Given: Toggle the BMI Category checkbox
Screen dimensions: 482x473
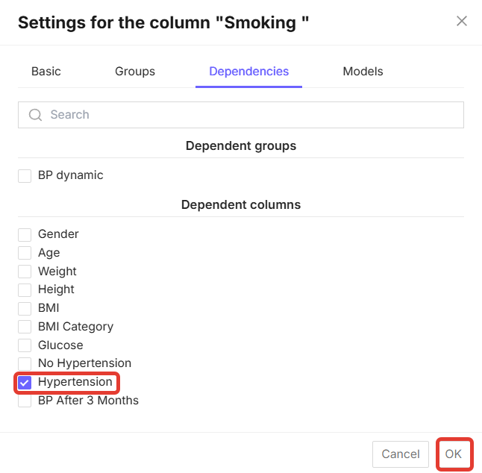Looking at the screenshot, I should coord(25,327).
